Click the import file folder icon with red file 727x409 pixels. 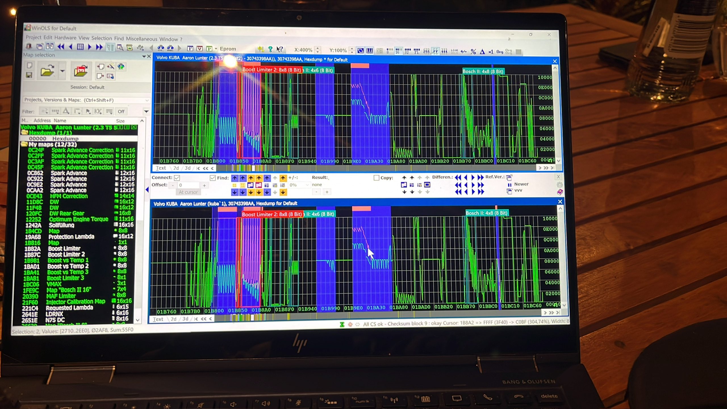[x=81, y=70]
